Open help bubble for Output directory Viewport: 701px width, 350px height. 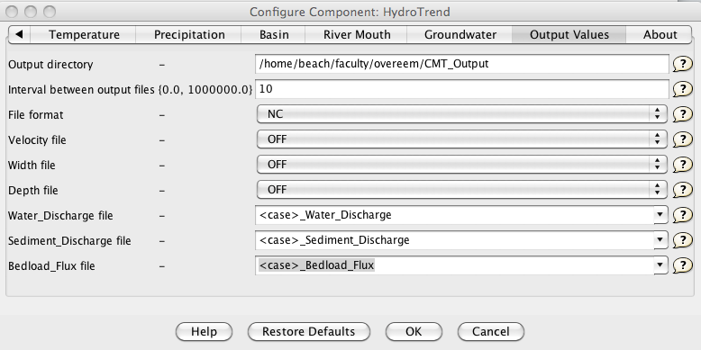click(x=683, y=65)
